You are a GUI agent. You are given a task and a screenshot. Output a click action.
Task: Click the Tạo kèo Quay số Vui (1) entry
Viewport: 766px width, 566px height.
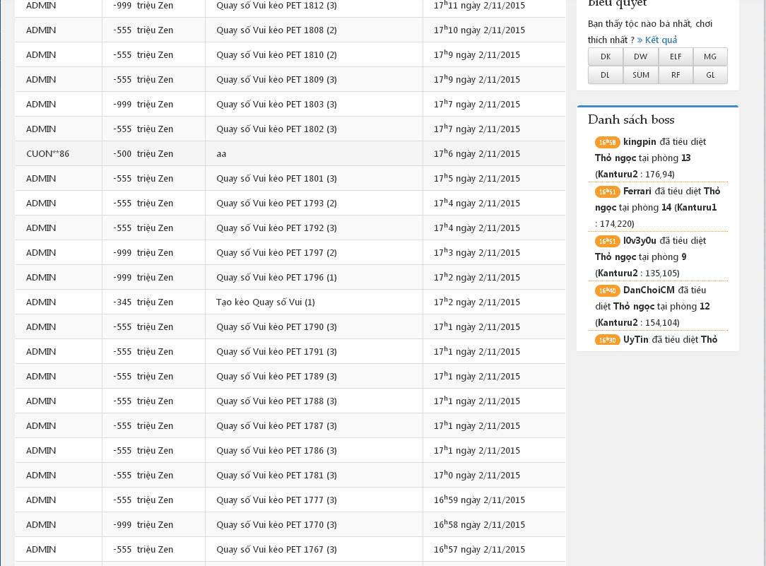(266, 302)
